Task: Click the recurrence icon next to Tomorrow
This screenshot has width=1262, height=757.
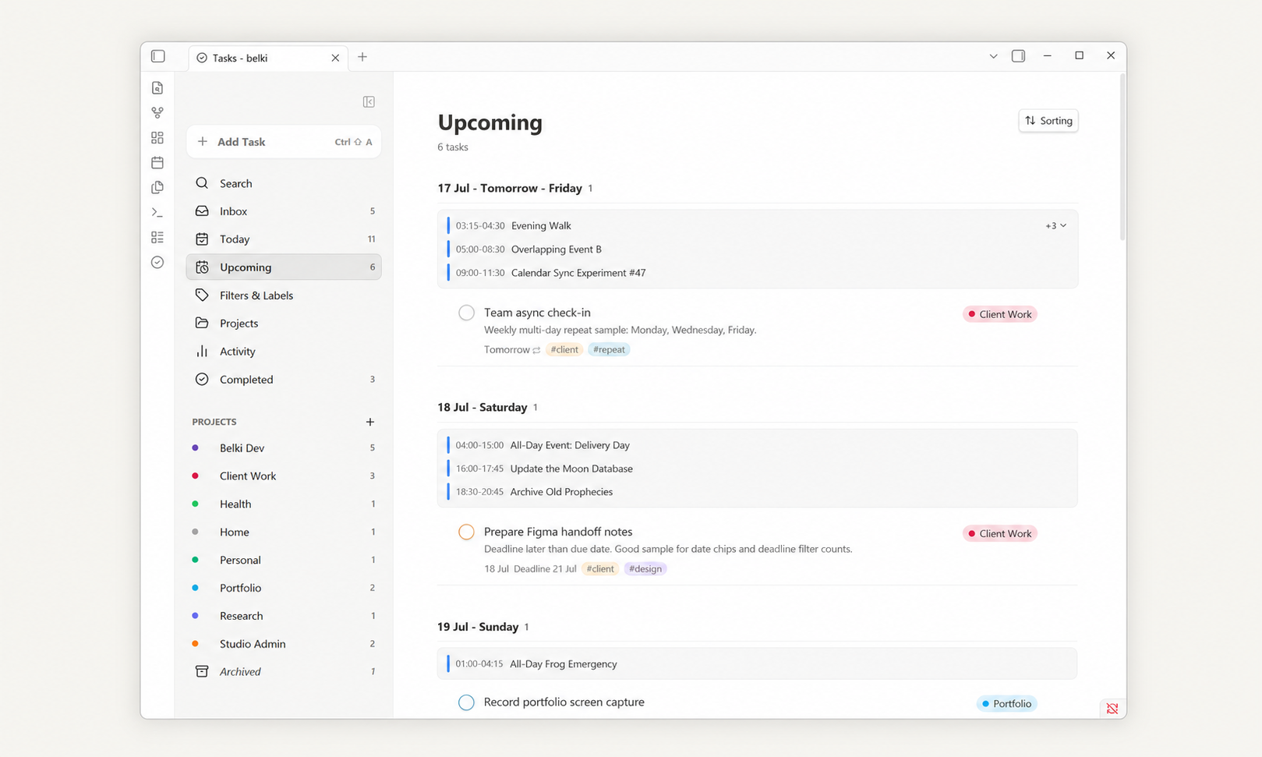Action: tap(536, 350)
